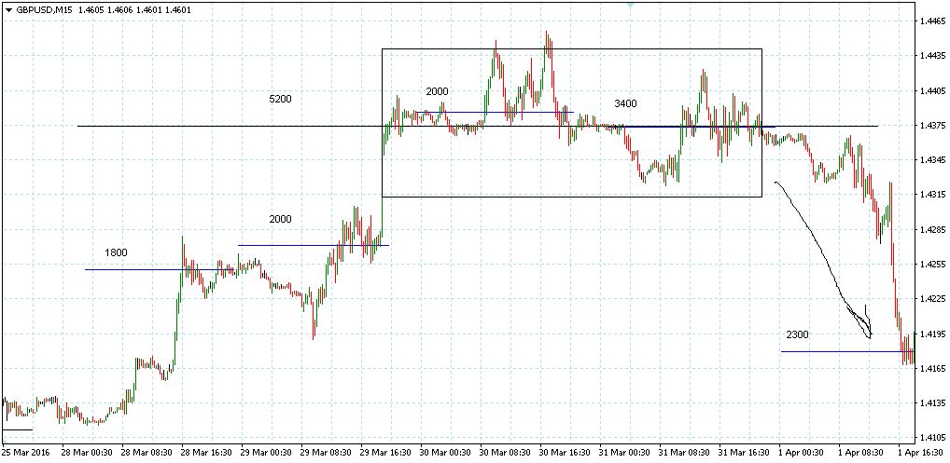Click the 29 Mar 08:30 time label
950x463 pixels.
[x=324, y=452]
